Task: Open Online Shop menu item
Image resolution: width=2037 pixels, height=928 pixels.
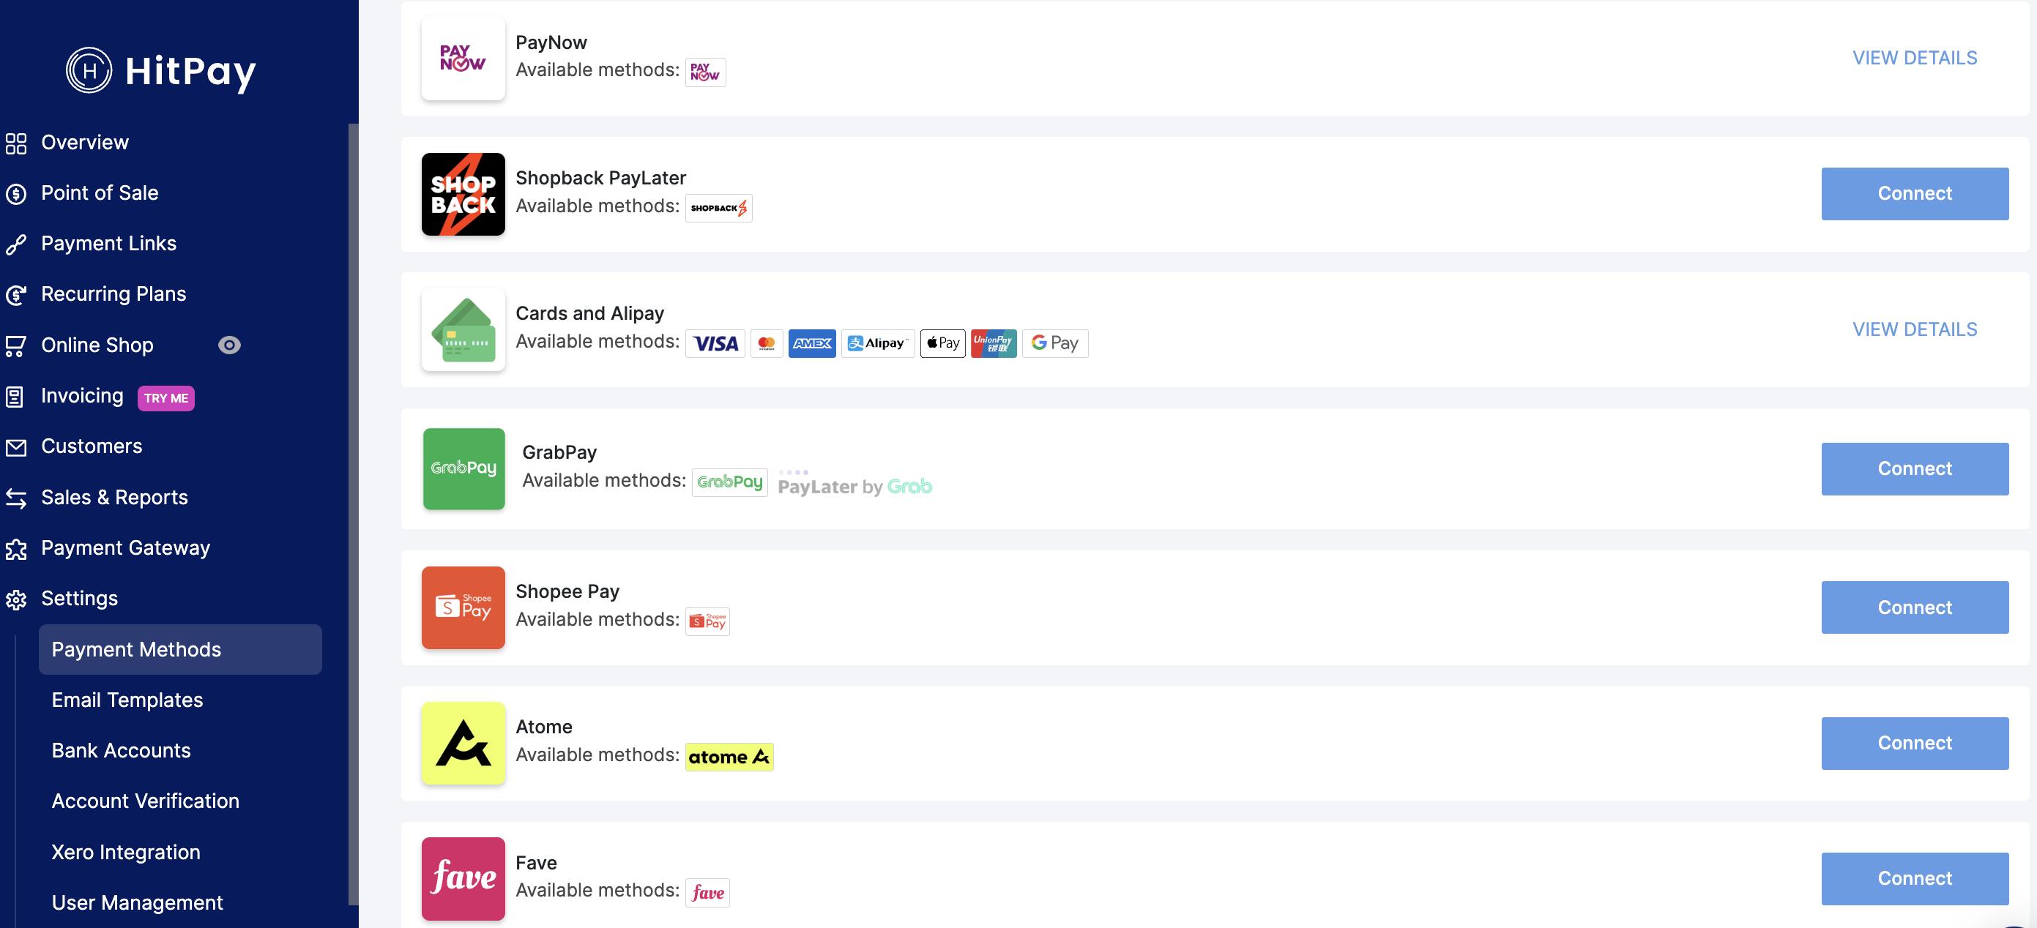Action: tap(97, 345)
